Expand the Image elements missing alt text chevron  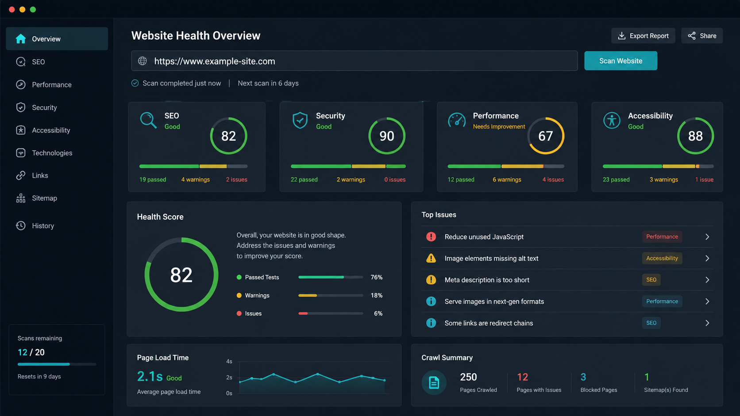(707, 258)
